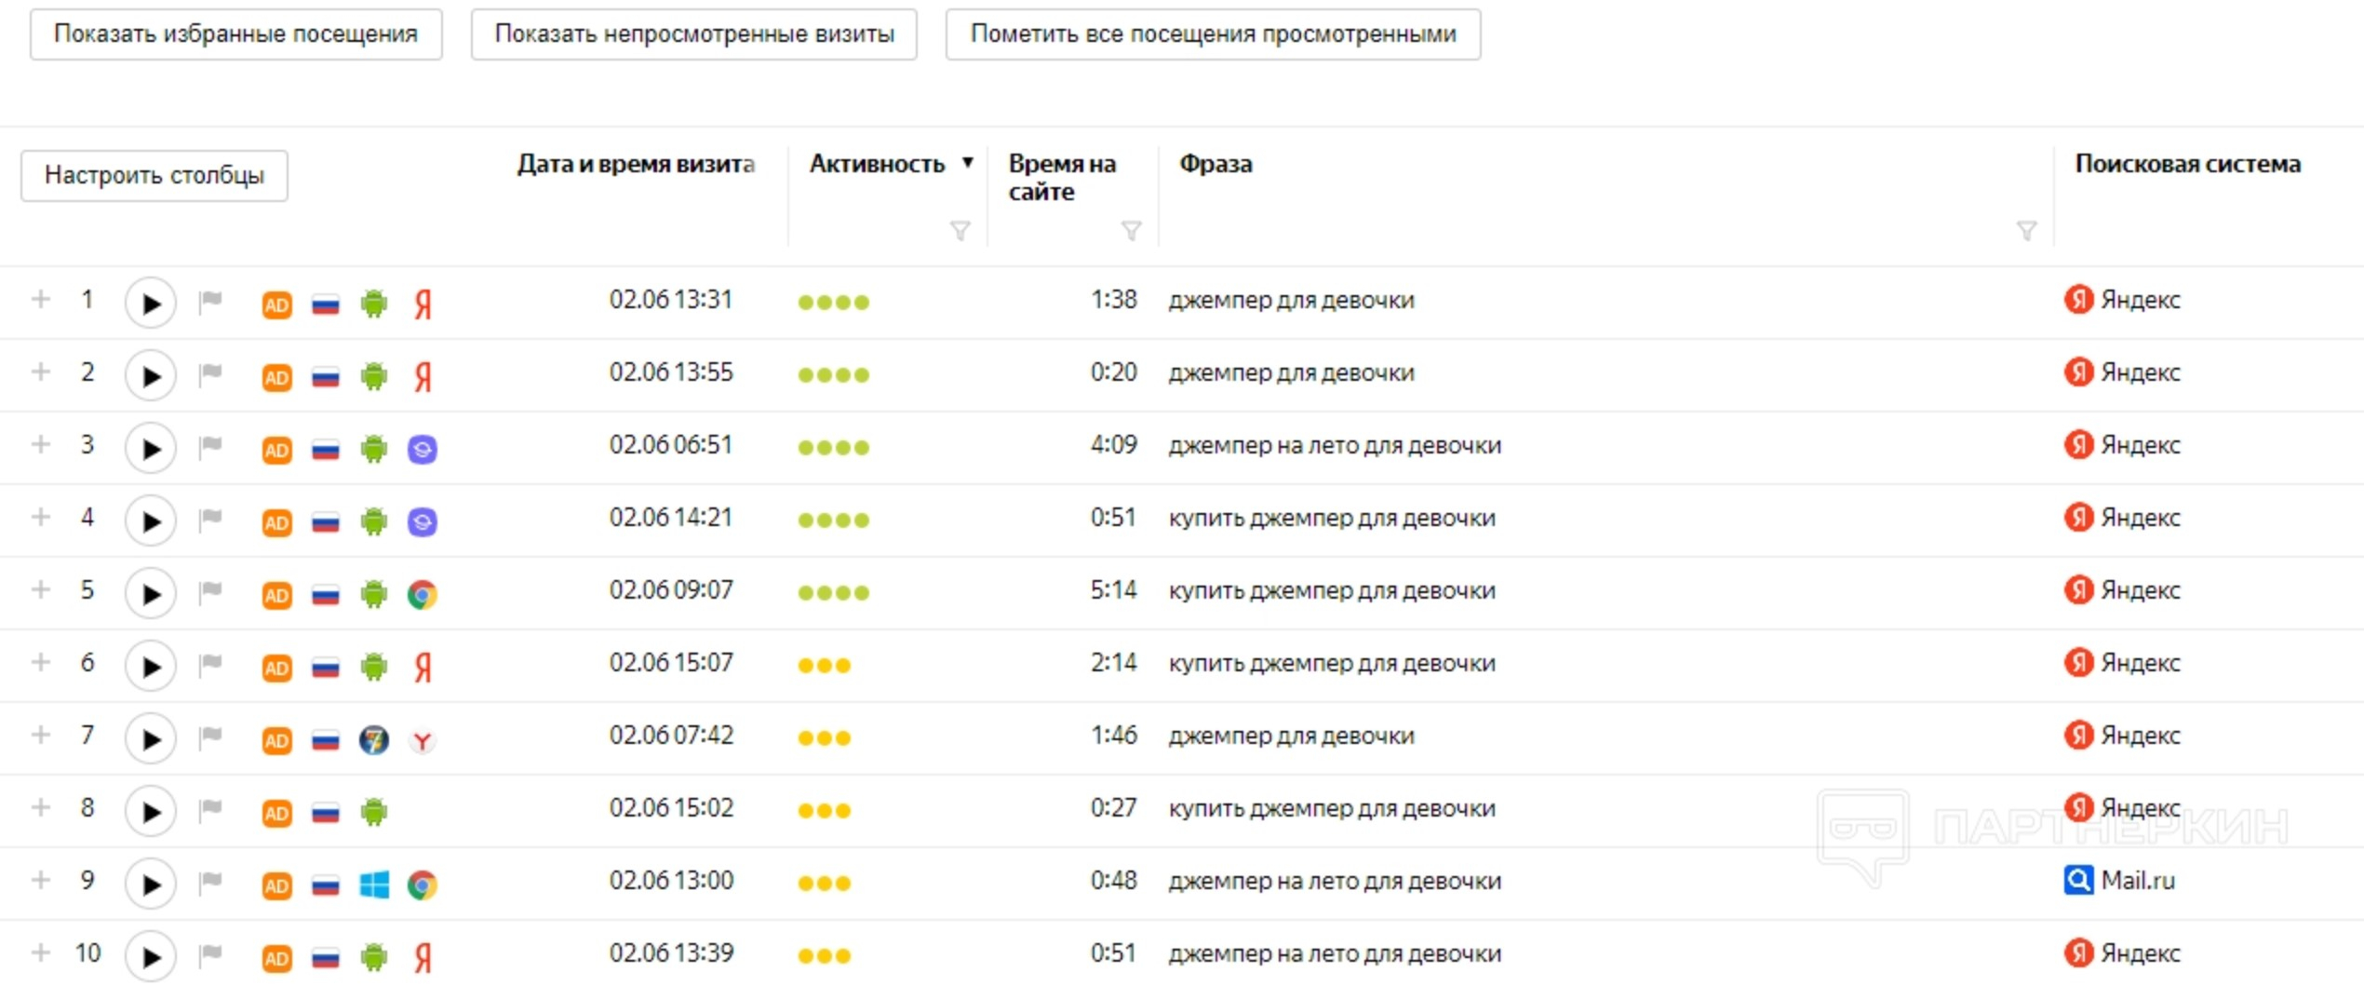Open filter for Время на сайте column
Screen dimensions: 2364x985
click(1131, 231)
